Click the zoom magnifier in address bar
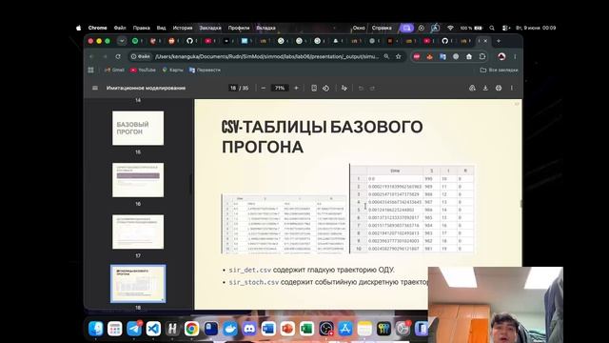 tap(386, 56)
